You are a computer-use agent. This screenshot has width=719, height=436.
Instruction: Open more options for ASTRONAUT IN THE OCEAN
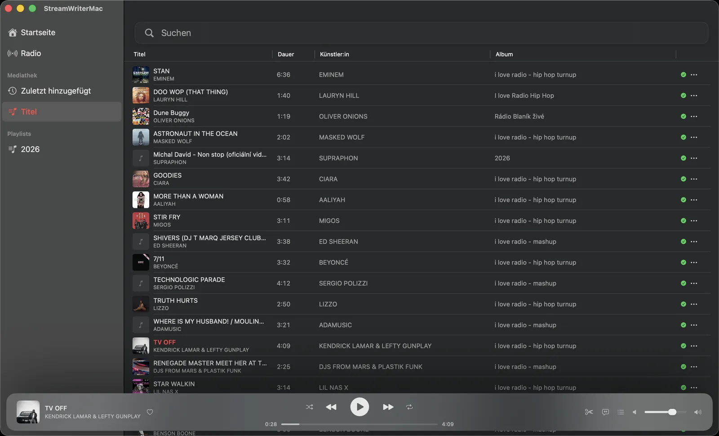694,137
